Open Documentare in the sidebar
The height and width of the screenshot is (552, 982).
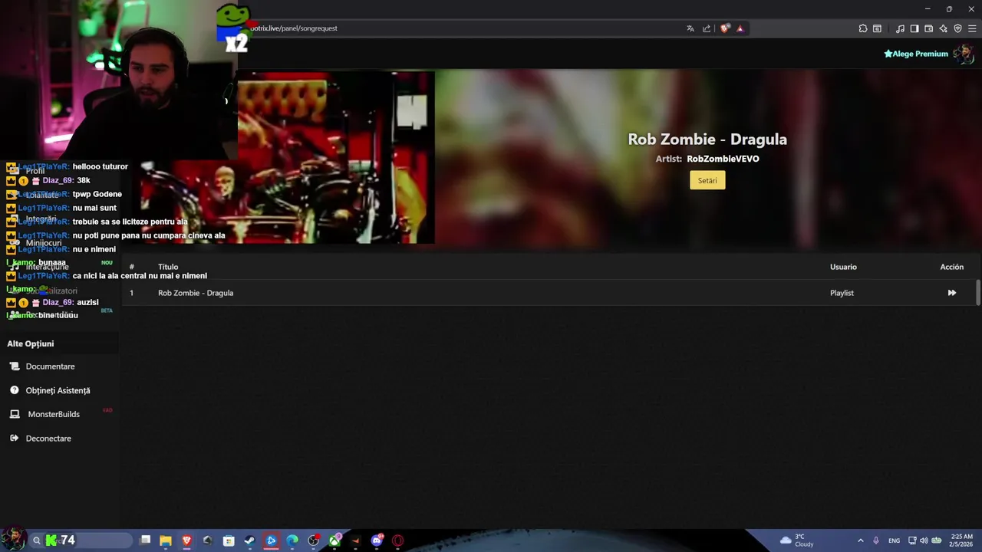50,366
